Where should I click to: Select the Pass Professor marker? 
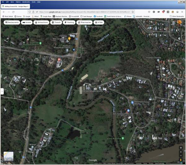(x=86, y=26)
